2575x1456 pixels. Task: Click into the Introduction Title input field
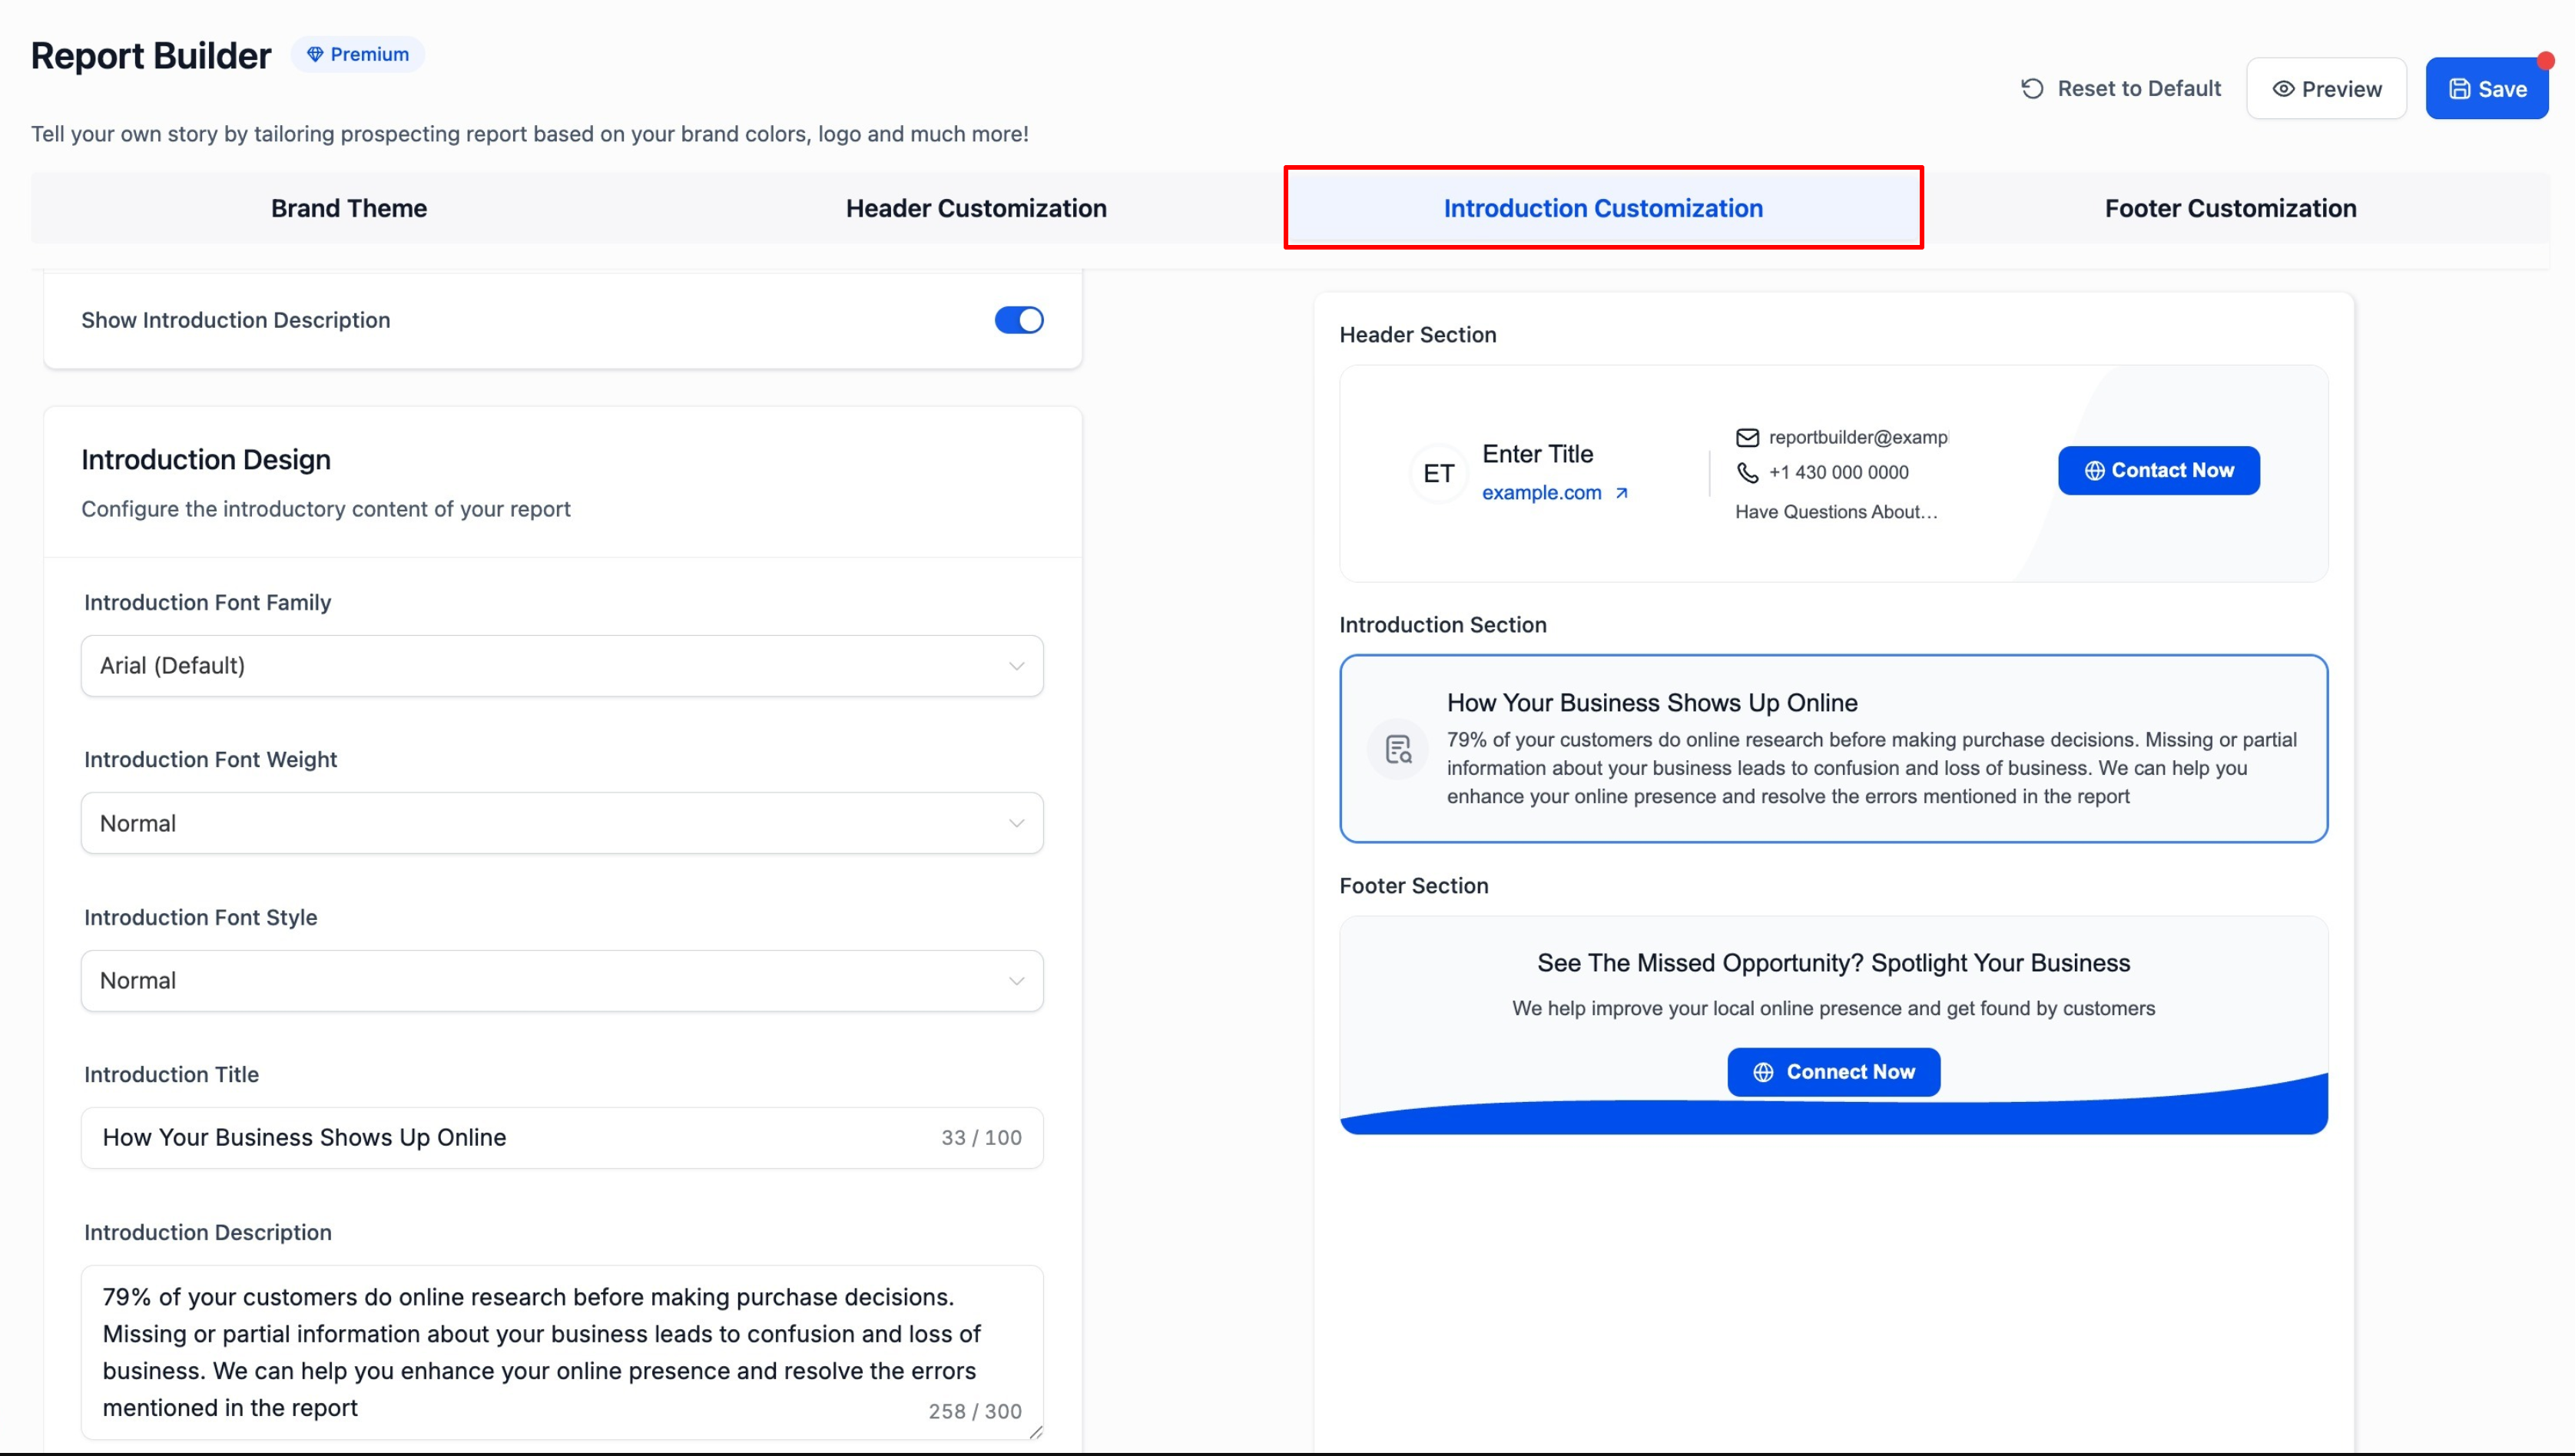click(x=500, y=1138)
